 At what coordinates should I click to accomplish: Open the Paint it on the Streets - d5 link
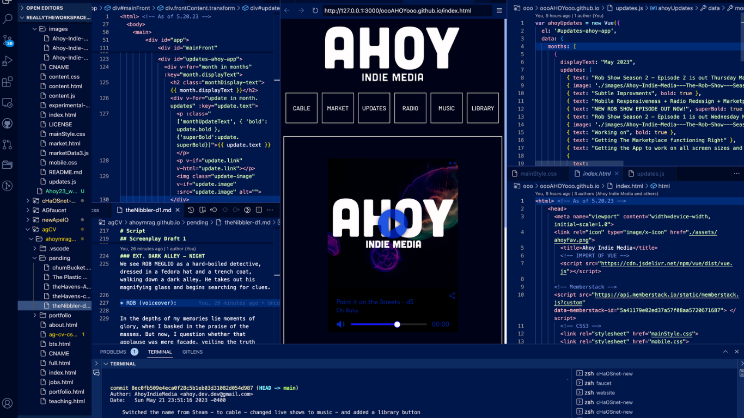click(375, 302)
